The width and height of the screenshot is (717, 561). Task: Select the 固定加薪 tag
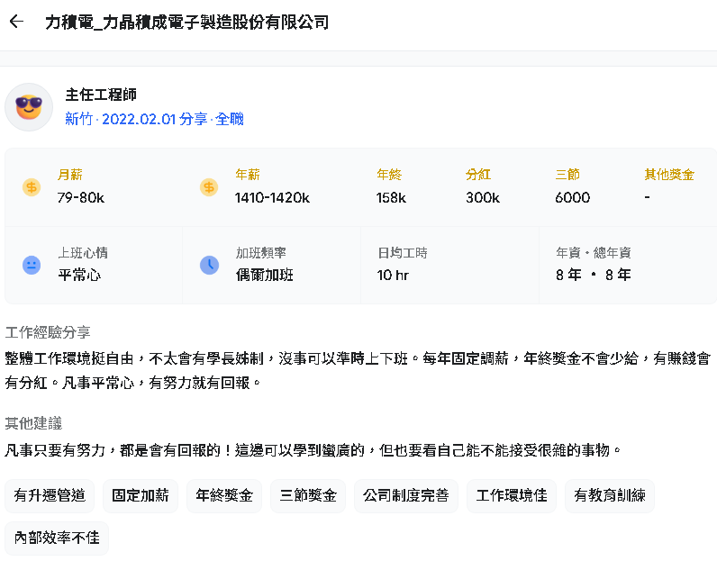pyautogui.click(x=141, y=495)
